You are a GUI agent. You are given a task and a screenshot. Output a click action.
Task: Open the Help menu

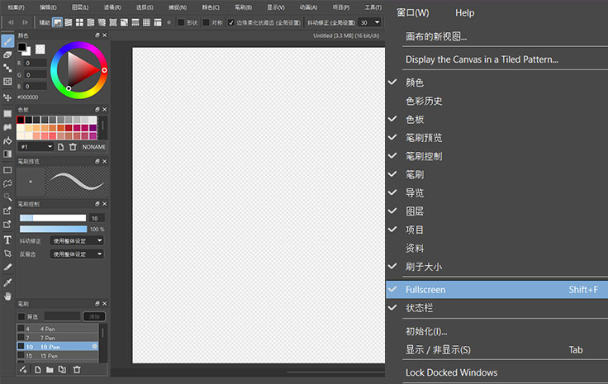pyautogui.click(x=464, y=12)
